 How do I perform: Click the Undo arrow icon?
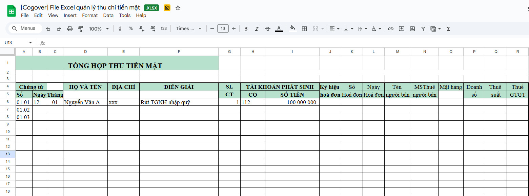pos(48,29)
